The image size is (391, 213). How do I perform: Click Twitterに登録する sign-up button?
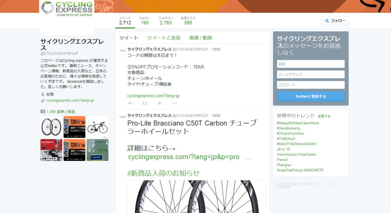point(311,96)
